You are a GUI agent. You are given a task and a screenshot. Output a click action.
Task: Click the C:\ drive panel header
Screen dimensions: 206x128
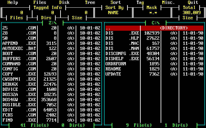coord(155,23)
